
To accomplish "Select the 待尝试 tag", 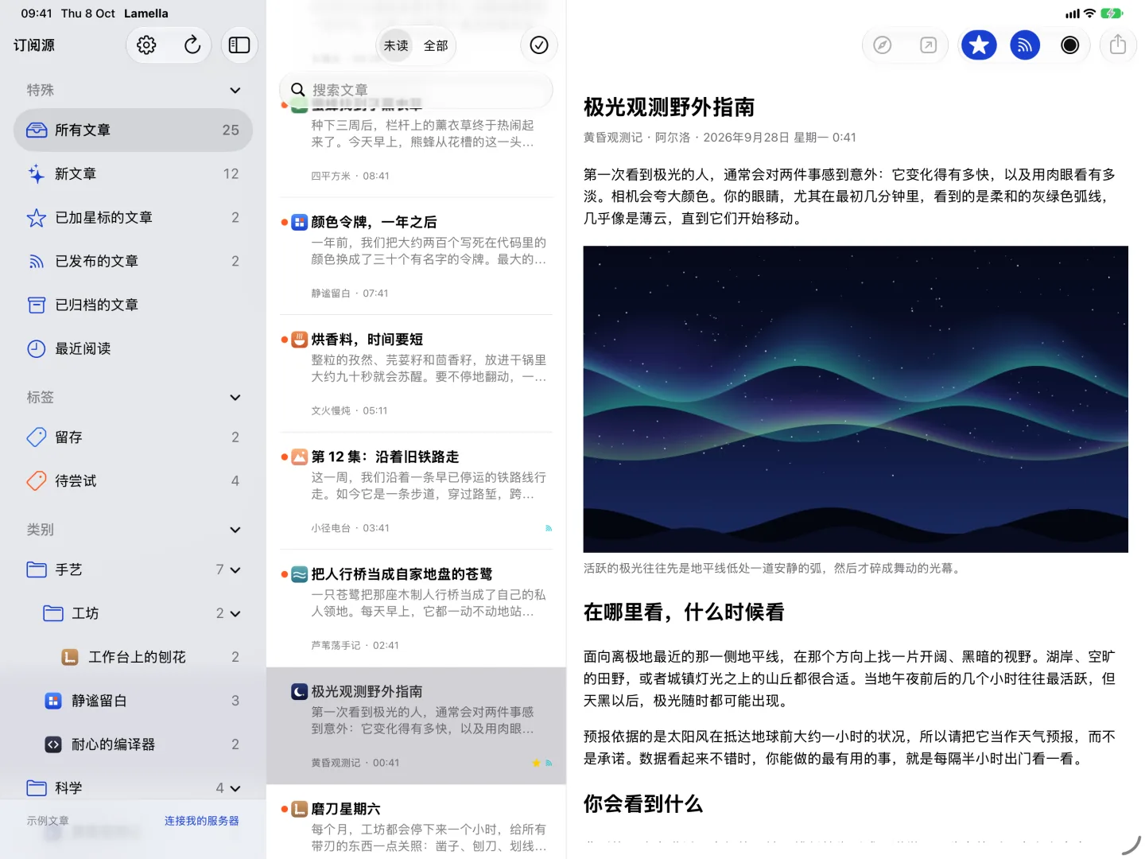I will (133, 481).
